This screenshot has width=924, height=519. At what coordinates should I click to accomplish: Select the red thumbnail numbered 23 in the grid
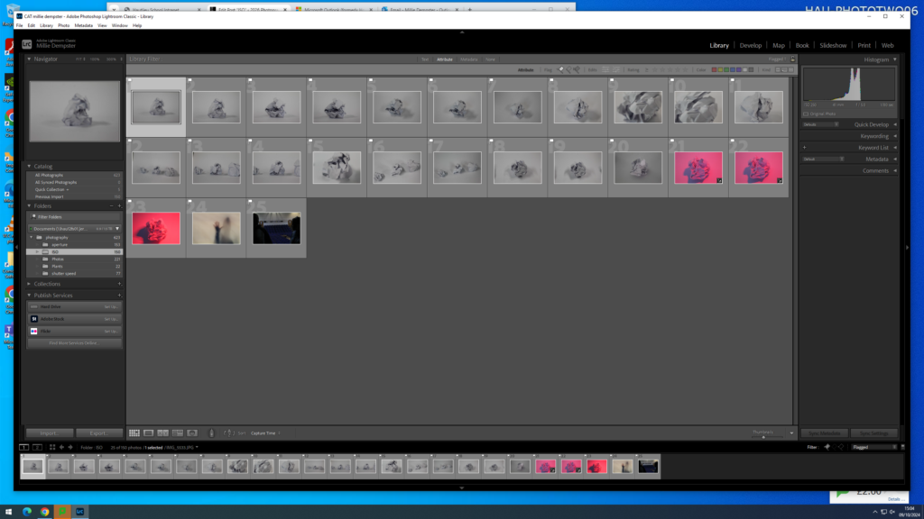click(x=156, y=228)
